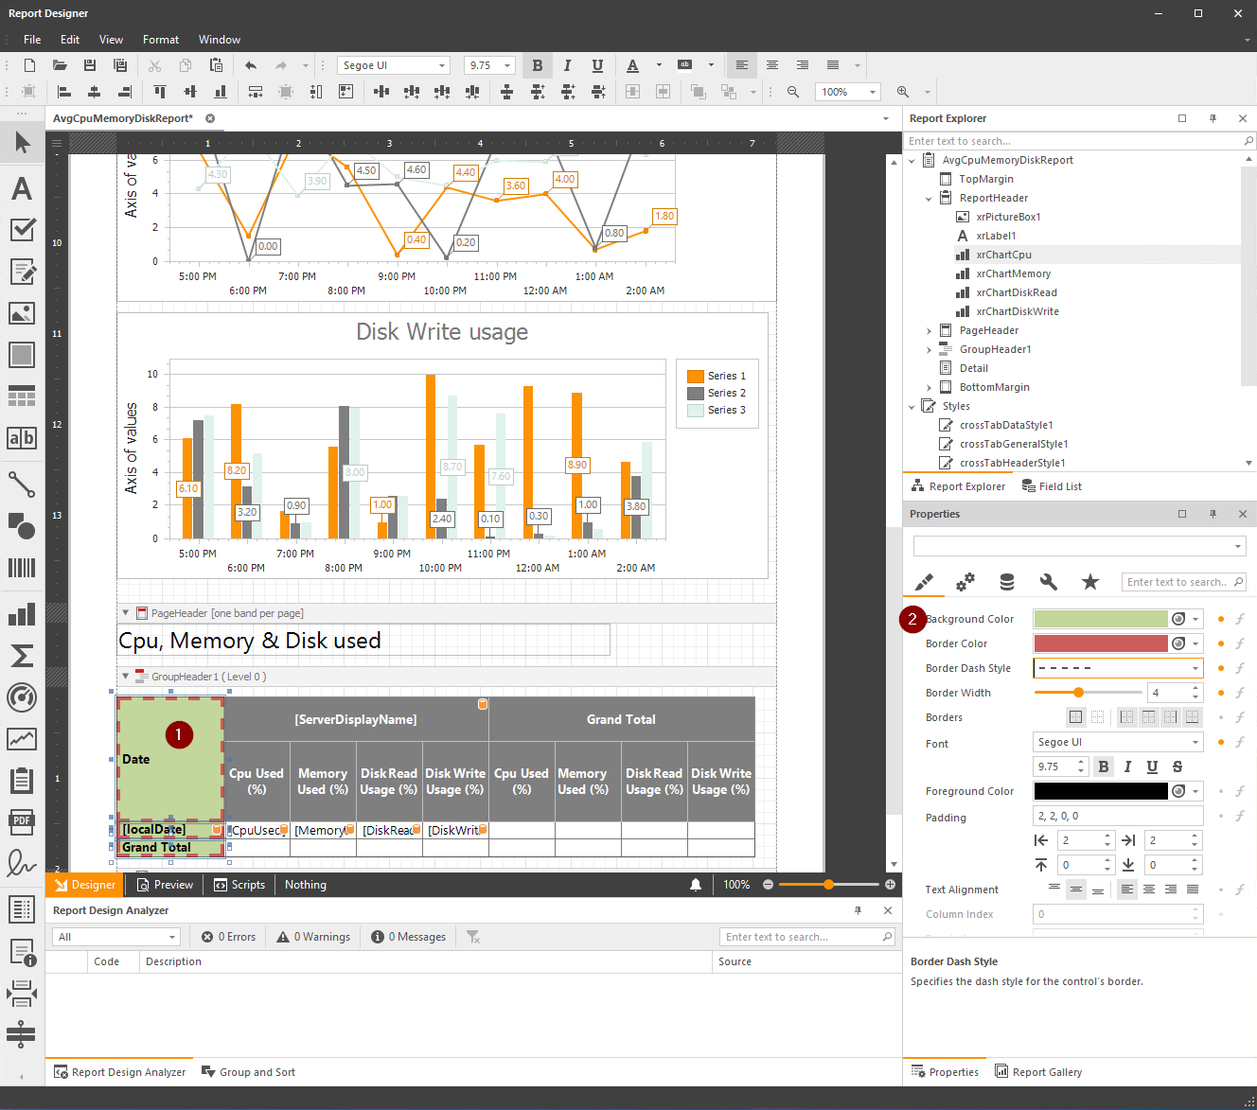Select the Chart tool in the toolbox
The width and height of the screenshot is (1257, 1110).
[22, 614]
